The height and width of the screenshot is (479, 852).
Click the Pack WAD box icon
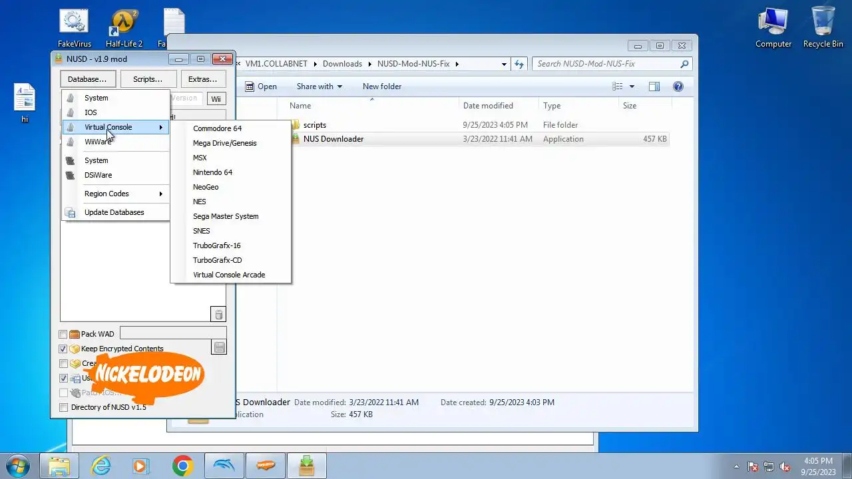pos(75,334)
